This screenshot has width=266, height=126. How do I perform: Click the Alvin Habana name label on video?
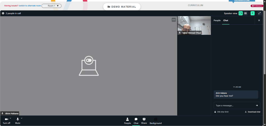click(12, 114)
